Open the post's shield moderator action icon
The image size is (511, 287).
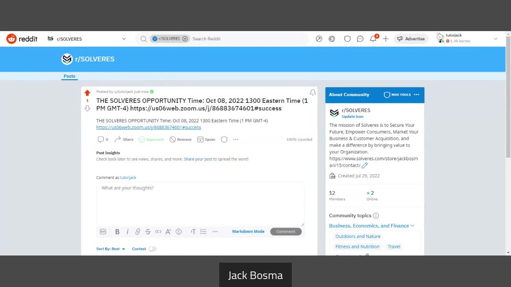coord(224,140)
